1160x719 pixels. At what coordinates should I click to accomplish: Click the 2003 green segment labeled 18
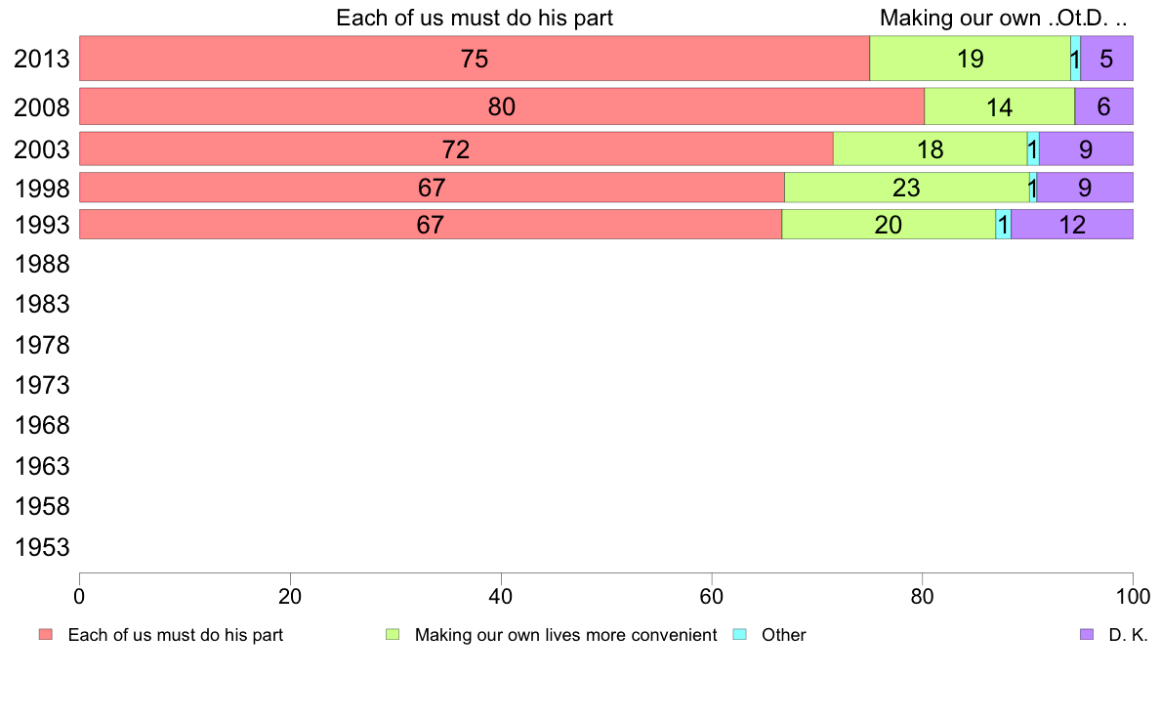[930, 148]
